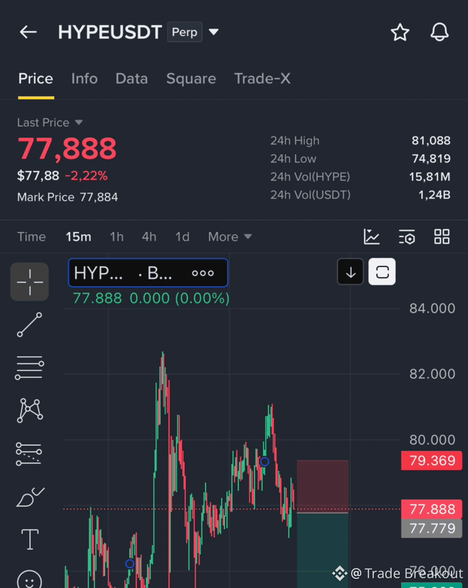Click the upper blue circle chart marker

(x=265, y=461)
